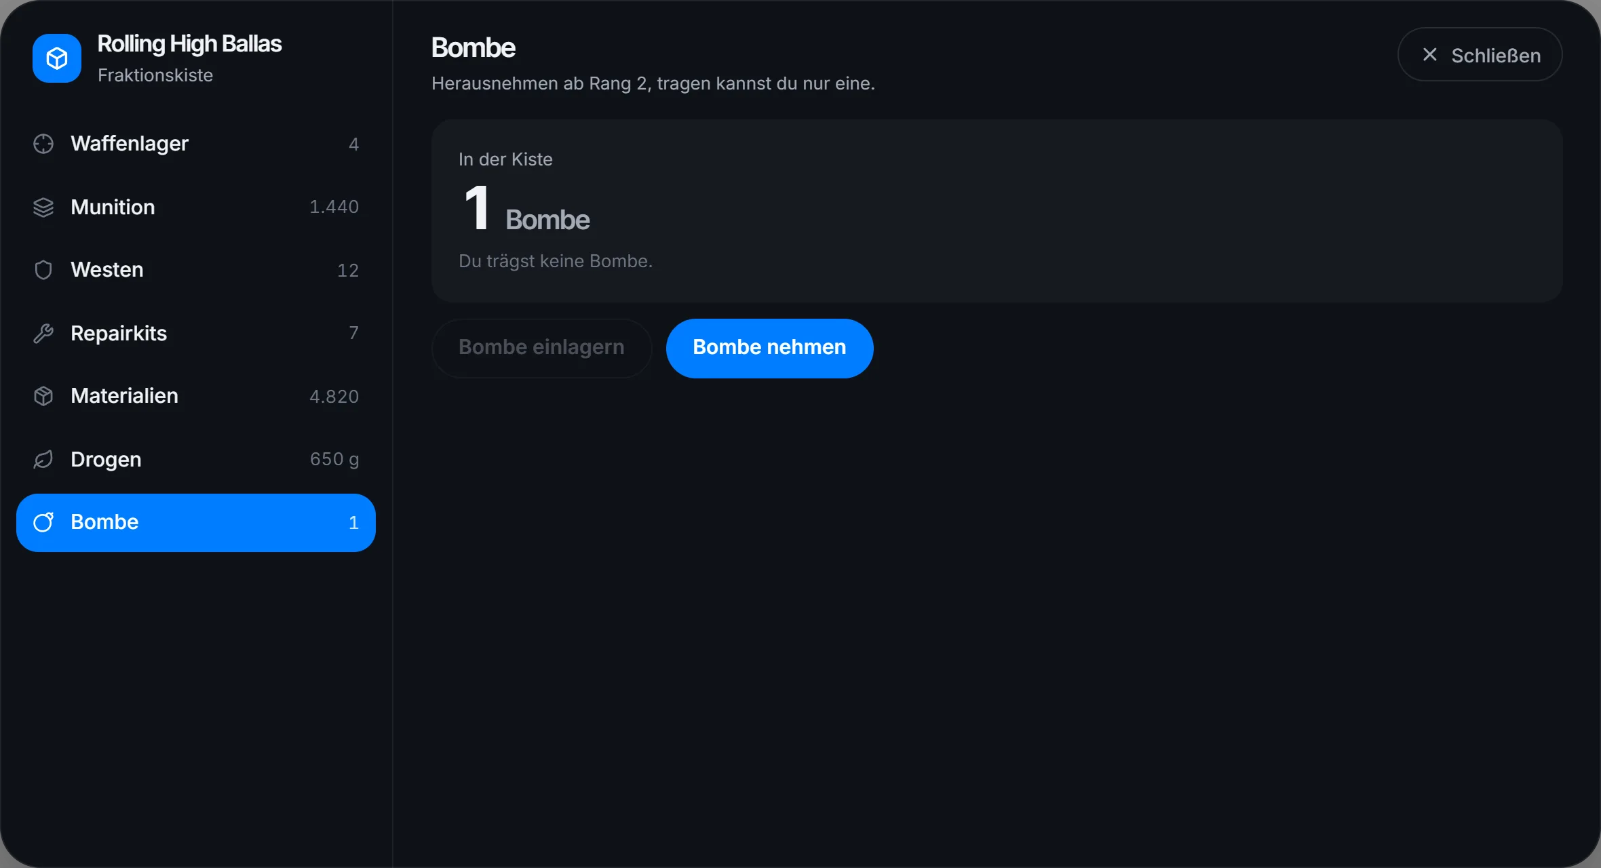Take the bomb with Bombe nehmen
The image size is (1601, 868).
pyautogui.click(x=769, y=348)
